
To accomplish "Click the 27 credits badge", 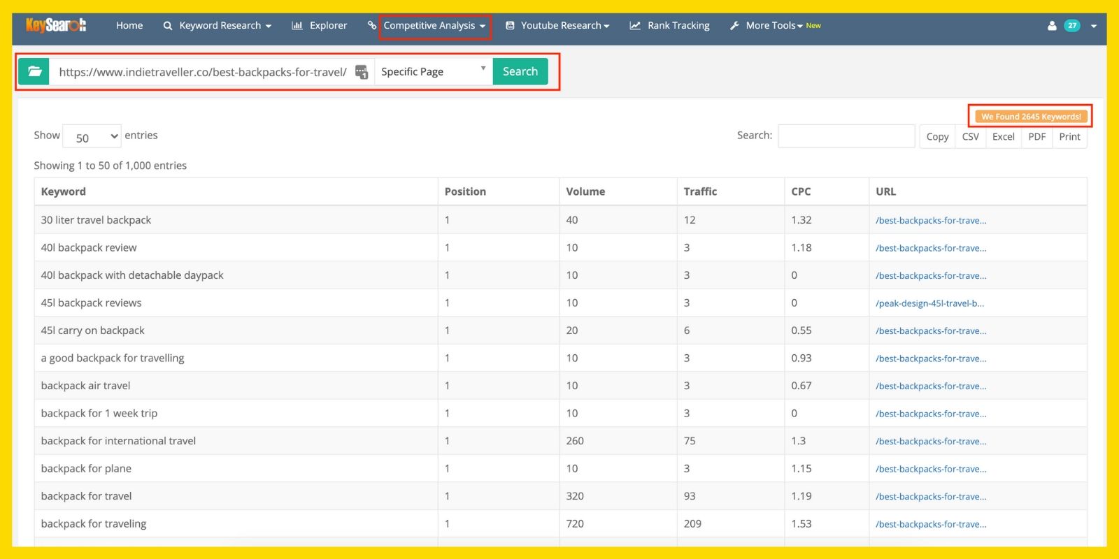I will [1071, 26].
